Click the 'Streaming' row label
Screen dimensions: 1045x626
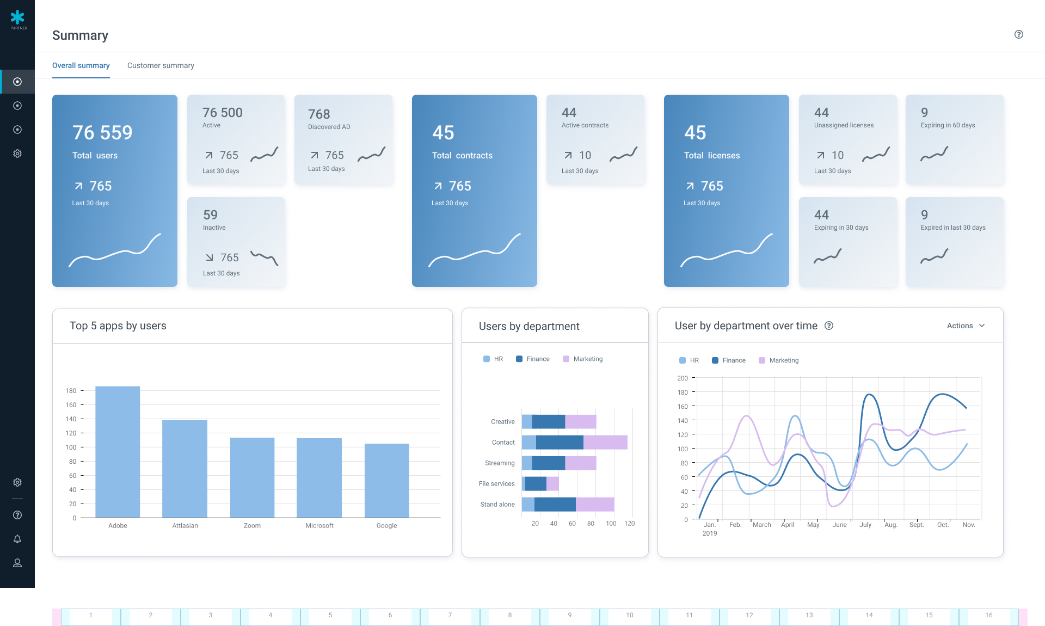tap(500, 463)
